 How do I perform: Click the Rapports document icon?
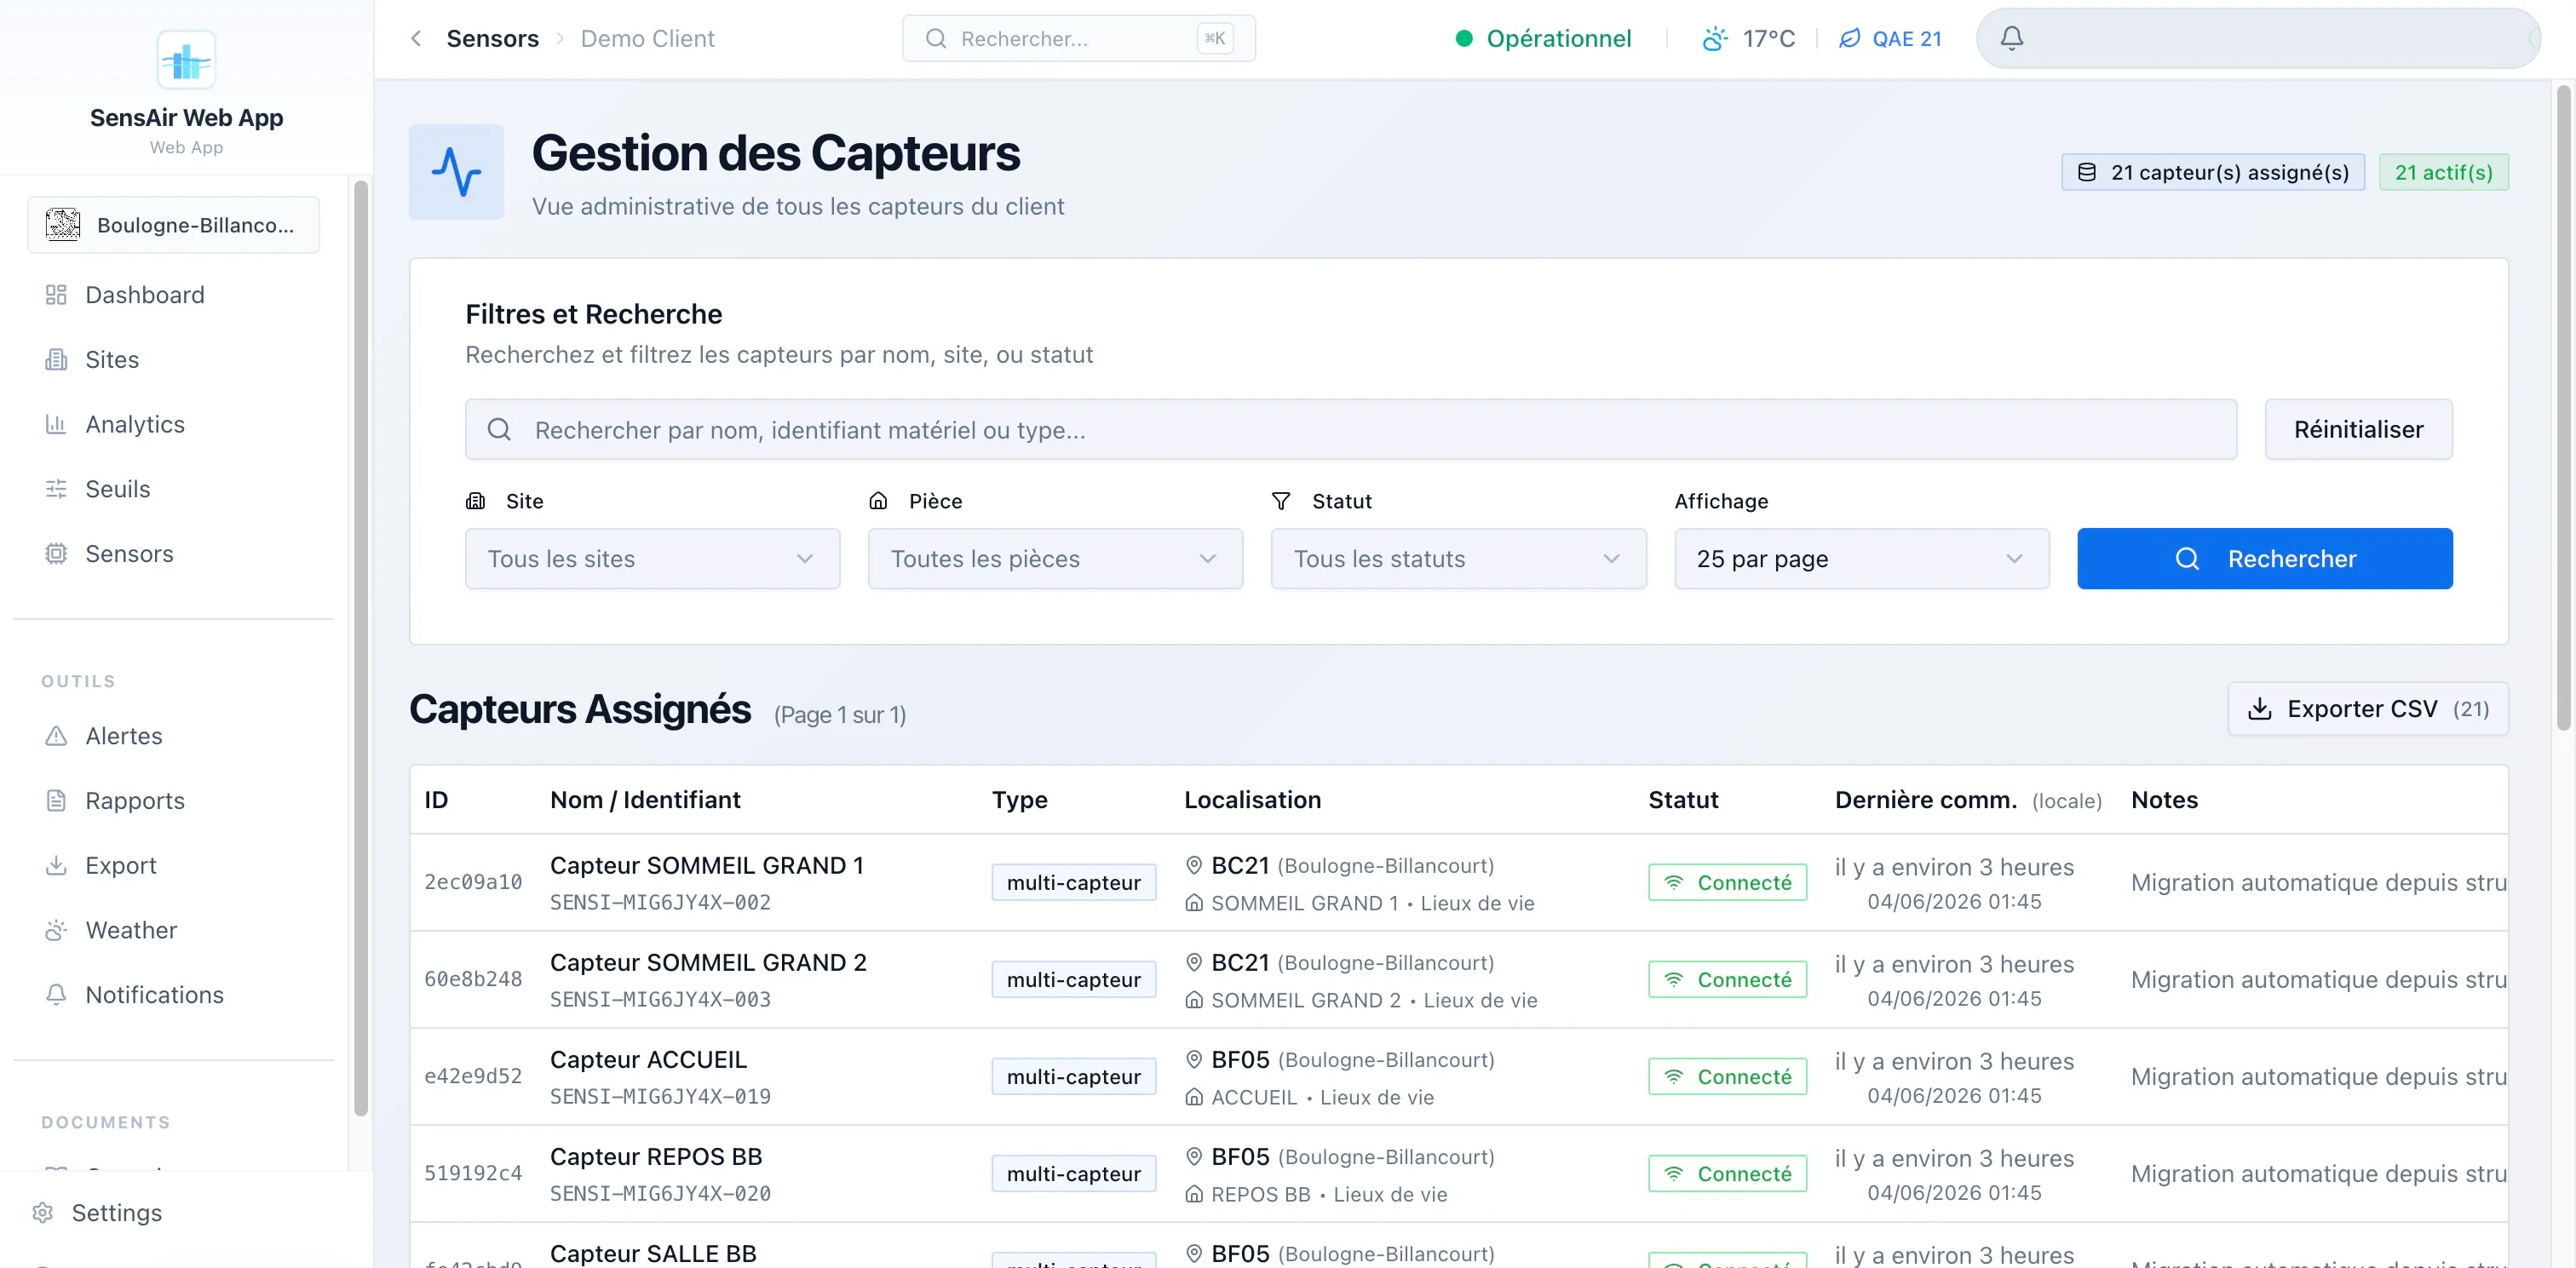[x=56, y=800]
